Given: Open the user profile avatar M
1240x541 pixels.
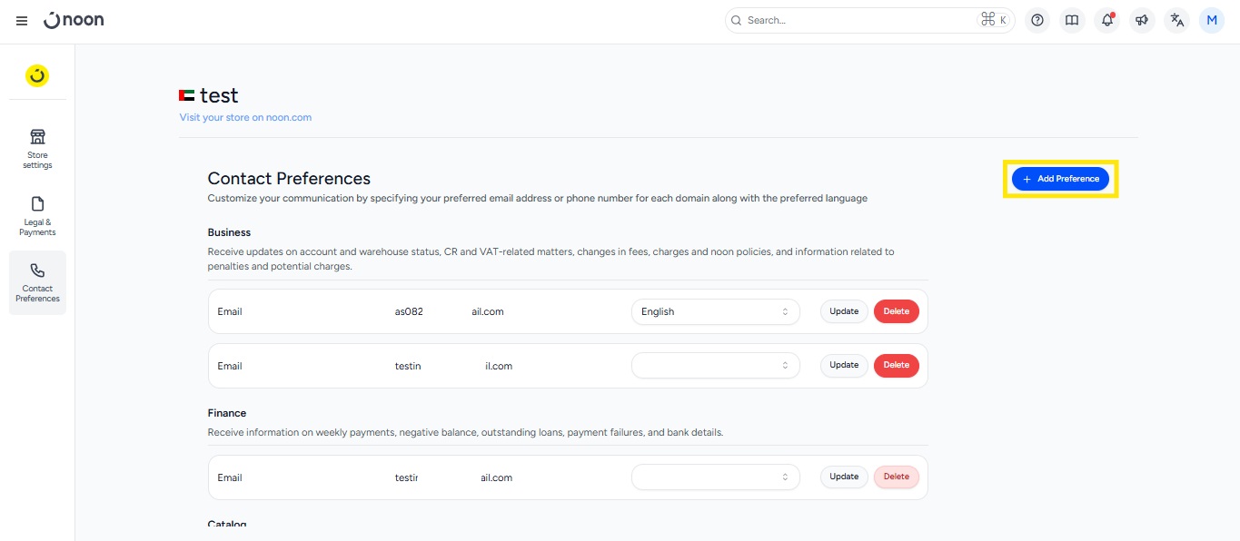Looking at the screenshot, I should click(1212, 20).
